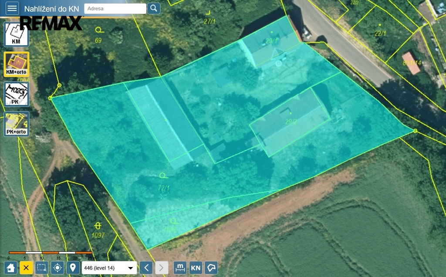This screenshot has height=277, width=446.
Task: Click the locate my position target icon
Action: [57, 267]
